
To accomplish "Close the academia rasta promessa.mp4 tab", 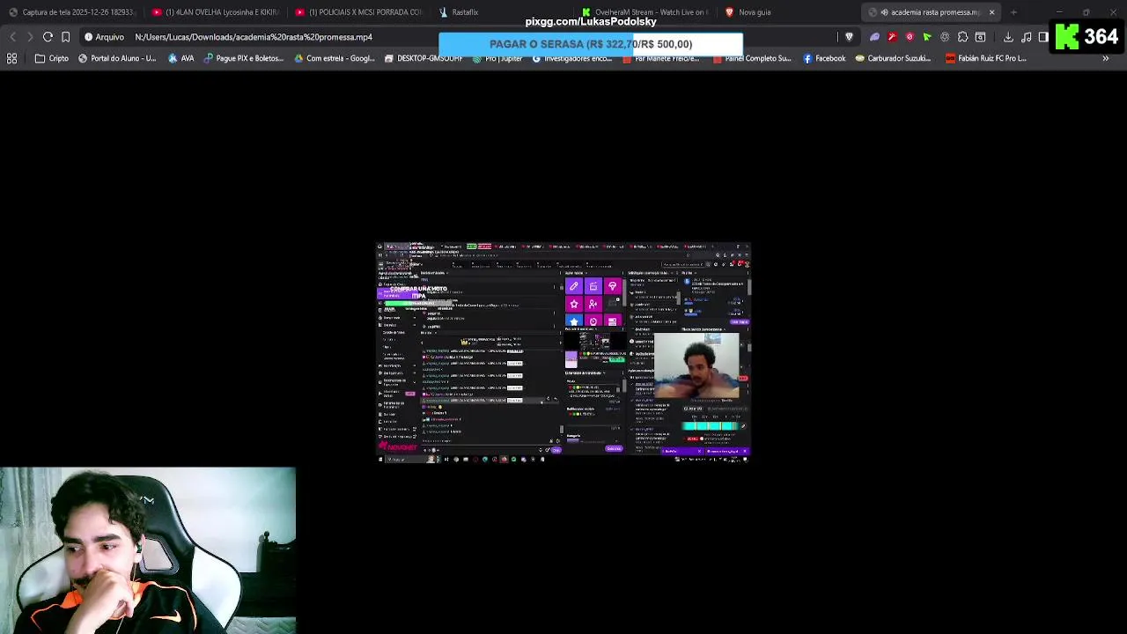I will [991, 12].
